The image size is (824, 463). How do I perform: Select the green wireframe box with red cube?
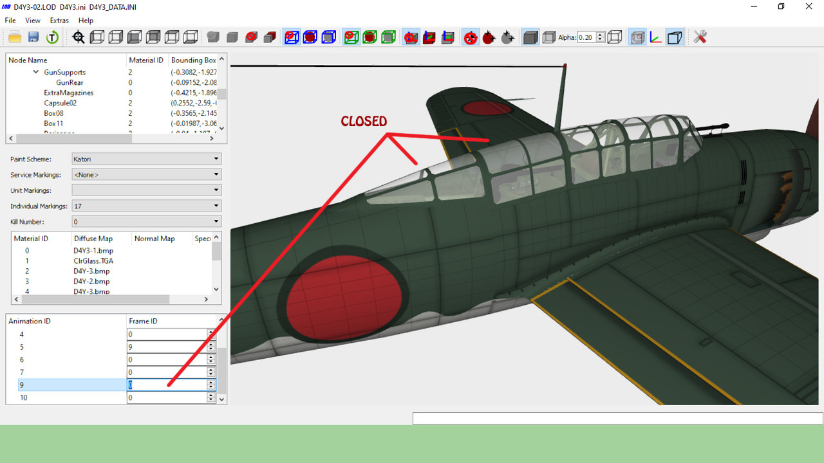pyautogui.click(x=370, y=37)
